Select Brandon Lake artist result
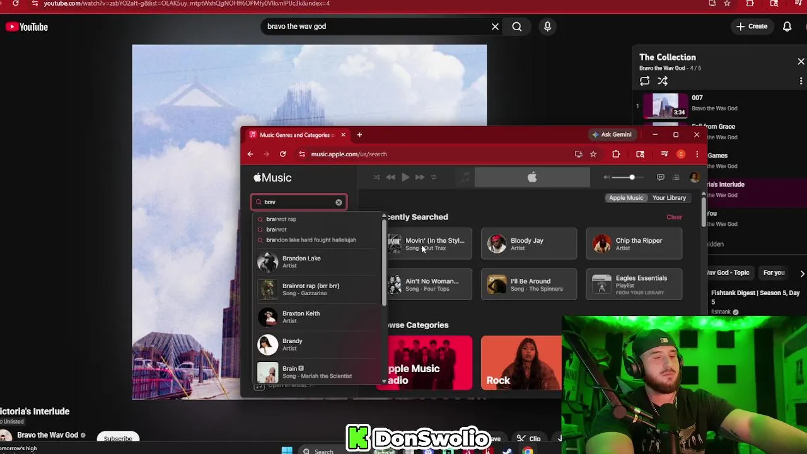Screen dimensions: 807x454 (x=317, y=262)
